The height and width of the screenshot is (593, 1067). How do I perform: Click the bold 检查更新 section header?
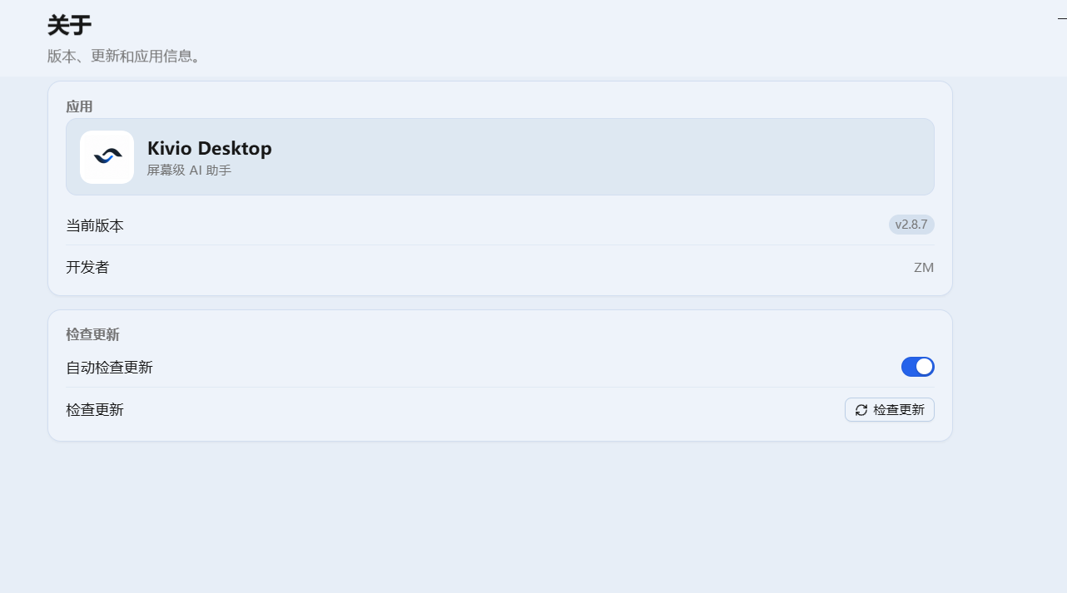click(x=92, y=334)
